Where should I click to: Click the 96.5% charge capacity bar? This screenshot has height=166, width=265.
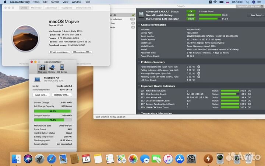click(53, 111)
